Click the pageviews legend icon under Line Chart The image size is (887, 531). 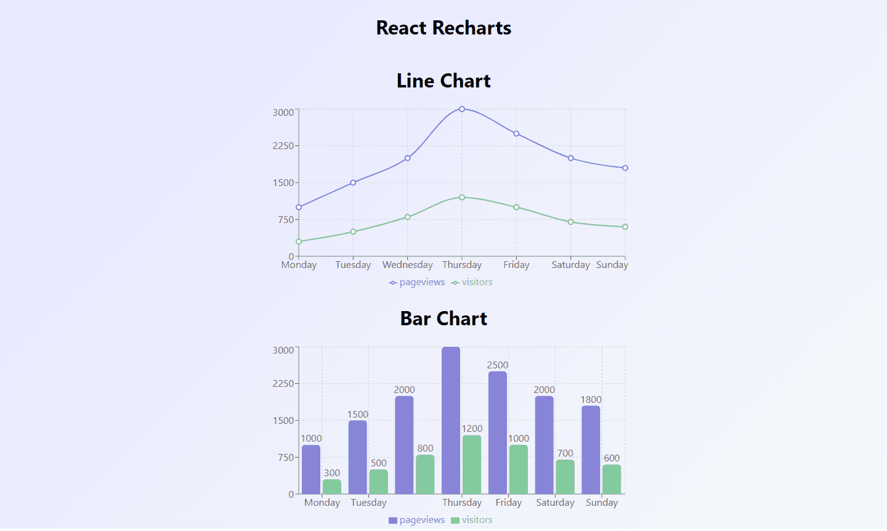point(393,283)
